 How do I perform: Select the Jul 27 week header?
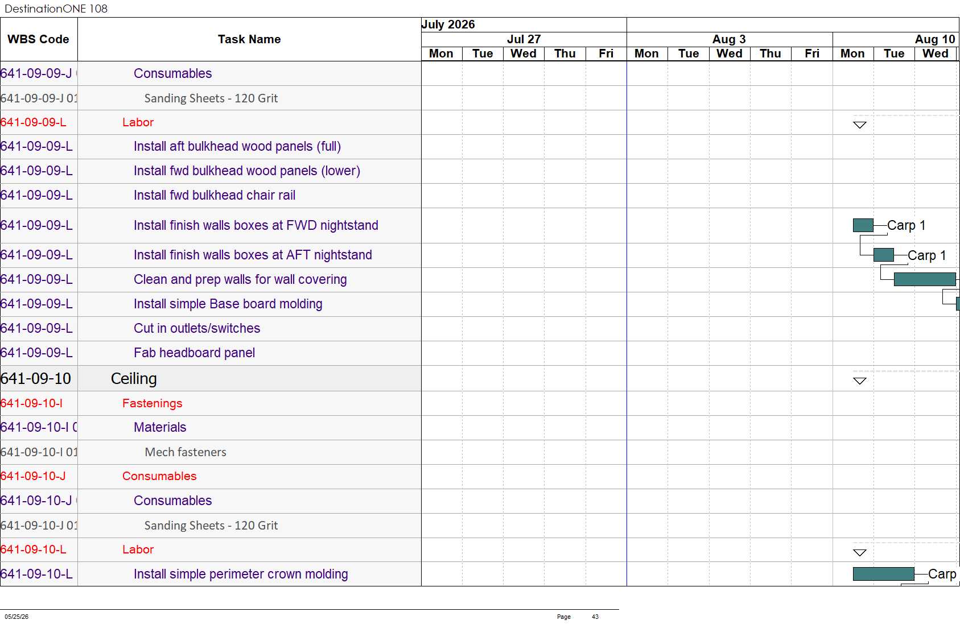pyautogui.click(x=524, y=39)
